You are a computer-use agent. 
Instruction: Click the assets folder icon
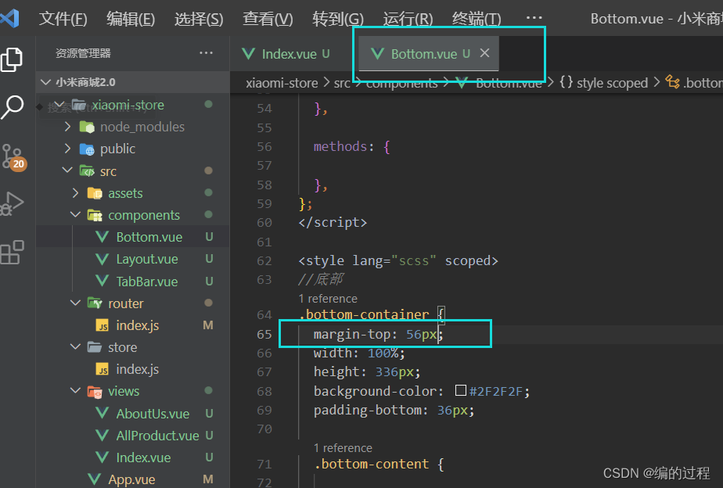point(95,193)
